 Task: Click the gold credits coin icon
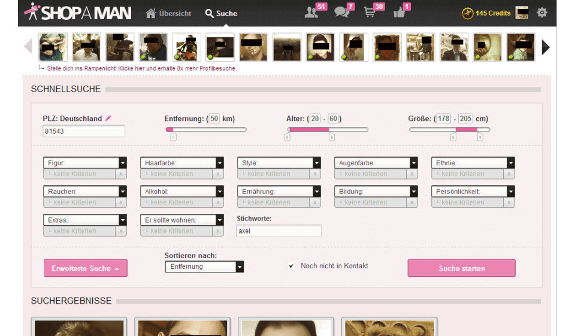pos(467,13)
